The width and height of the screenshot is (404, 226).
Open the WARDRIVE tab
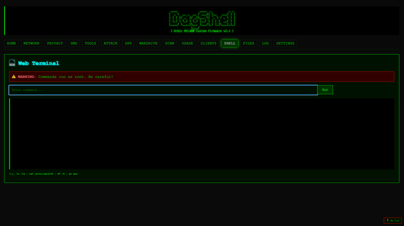point(148,43)
